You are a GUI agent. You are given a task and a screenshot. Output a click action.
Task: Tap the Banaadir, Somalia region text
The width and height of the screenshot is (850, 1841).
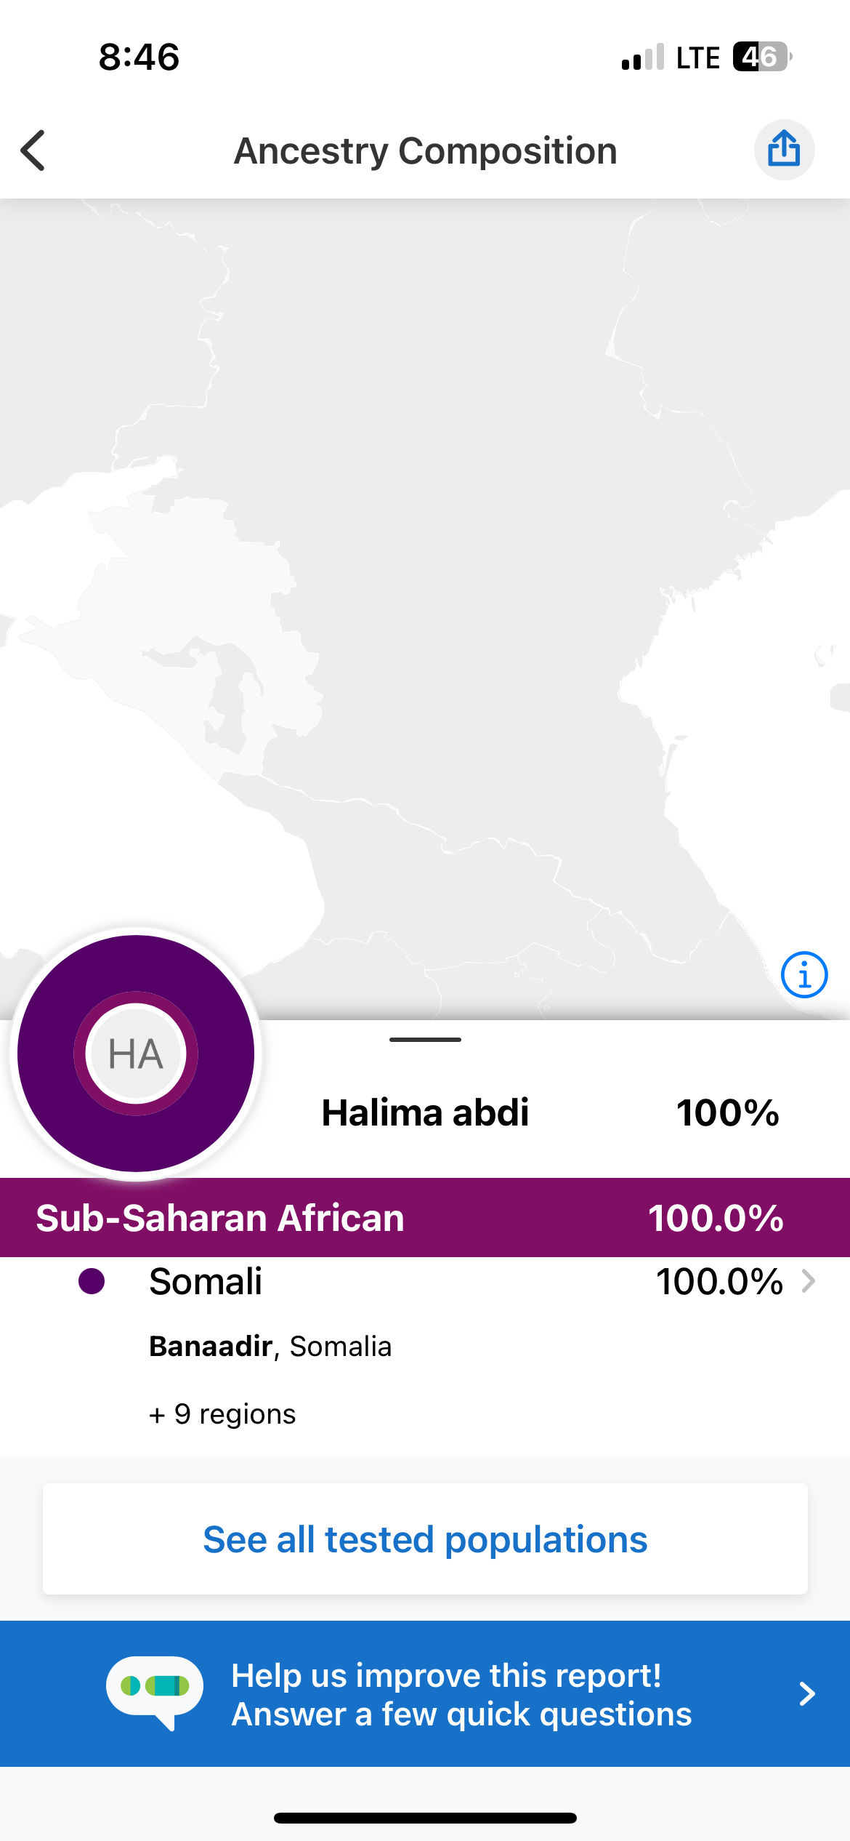point(270,1347)
